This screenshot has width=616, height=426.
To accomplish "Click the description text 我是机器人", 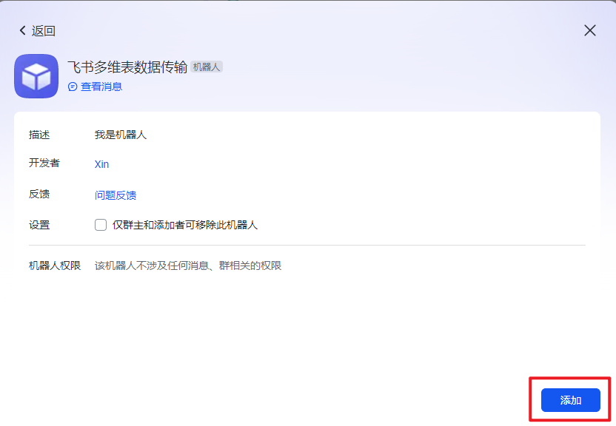I will click(x=121, y=135).
